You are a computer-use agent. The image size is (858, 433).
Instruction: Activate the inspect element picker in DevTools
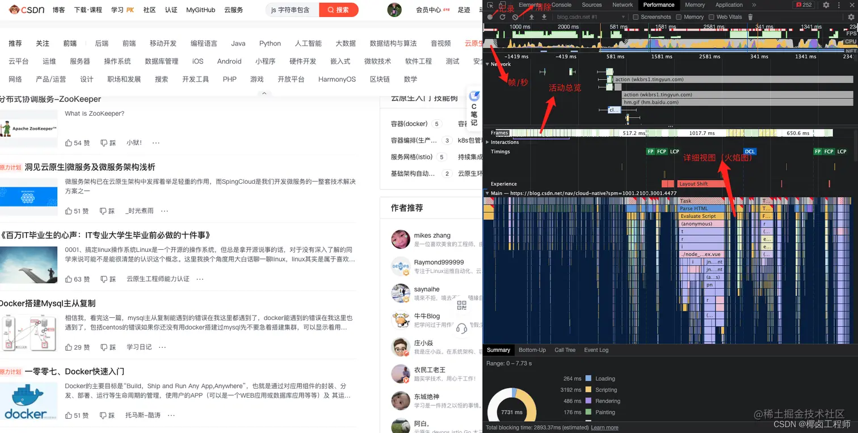(490, 5)
